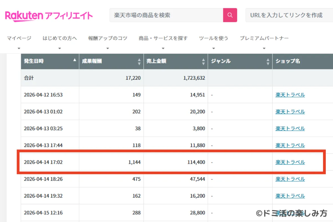The image size is (333, 222).
Task: Click the 売上金額 value 20,200
Action: coord(198,112)
